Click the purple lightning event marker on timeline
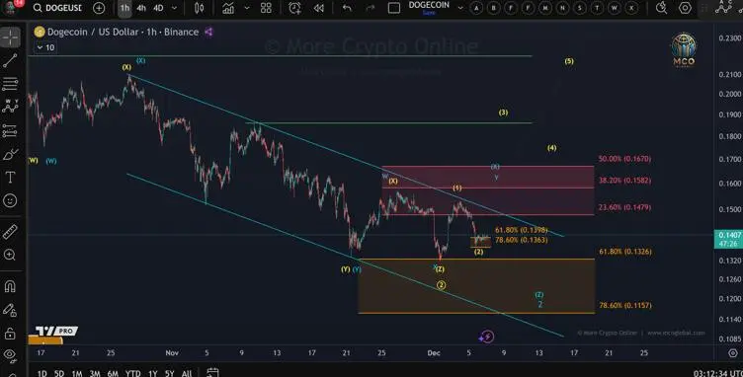Screen dimensions: 743x377 [487, 337]
